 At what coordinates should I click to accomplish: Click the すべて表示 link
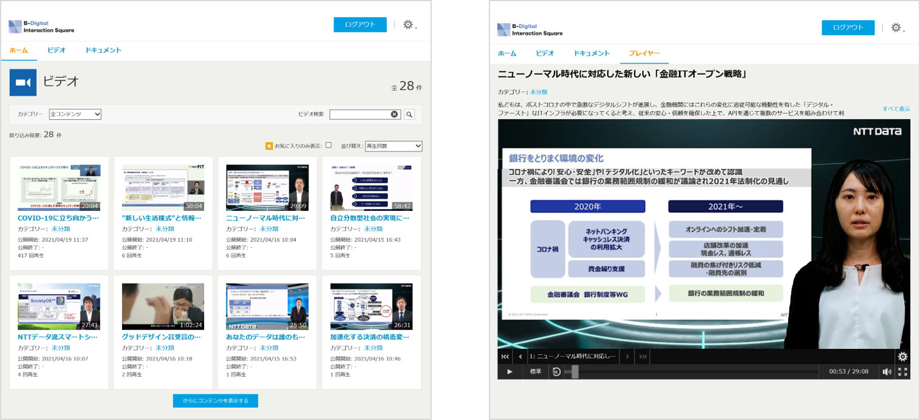coord(896,109)
